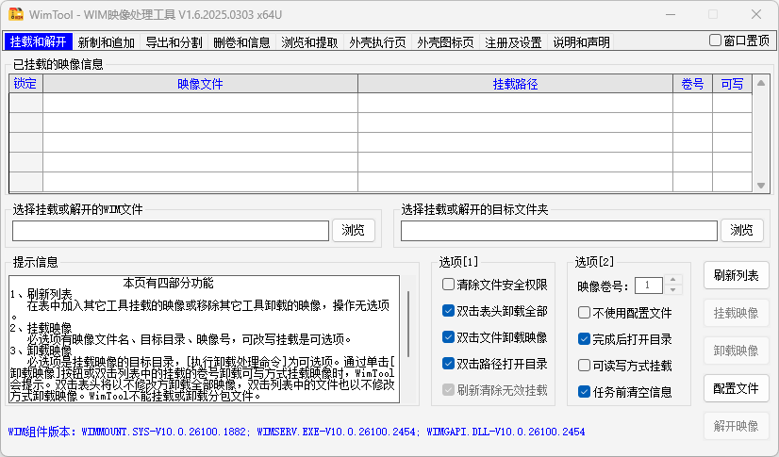Screen dimensions: 779x457
Task: Click 浏览 button for the WIM file
Action: (353, 230)
